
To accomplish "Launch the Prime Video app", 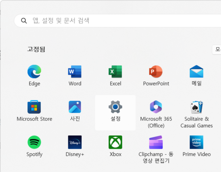I will coord(196,142).
